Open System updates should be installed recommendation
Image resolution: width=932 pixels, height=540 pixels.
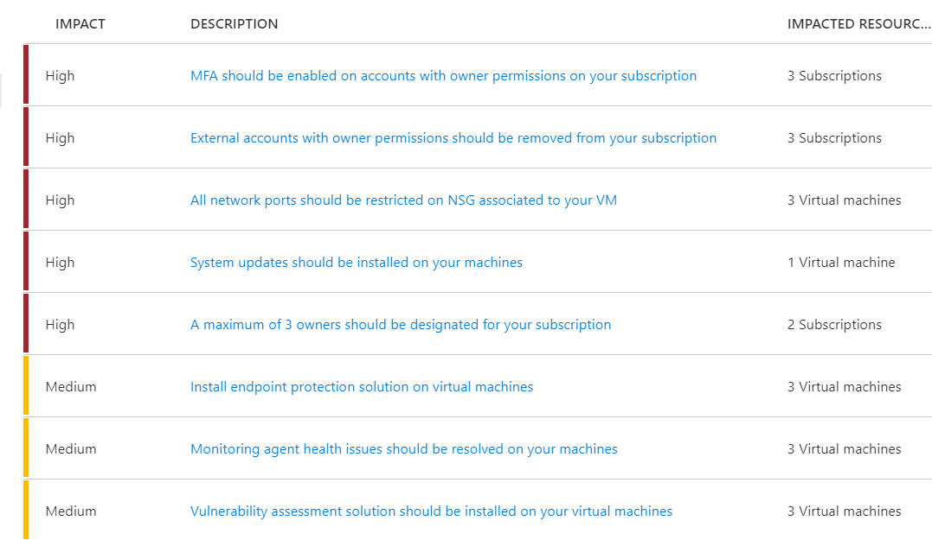(x=357, y=263)
